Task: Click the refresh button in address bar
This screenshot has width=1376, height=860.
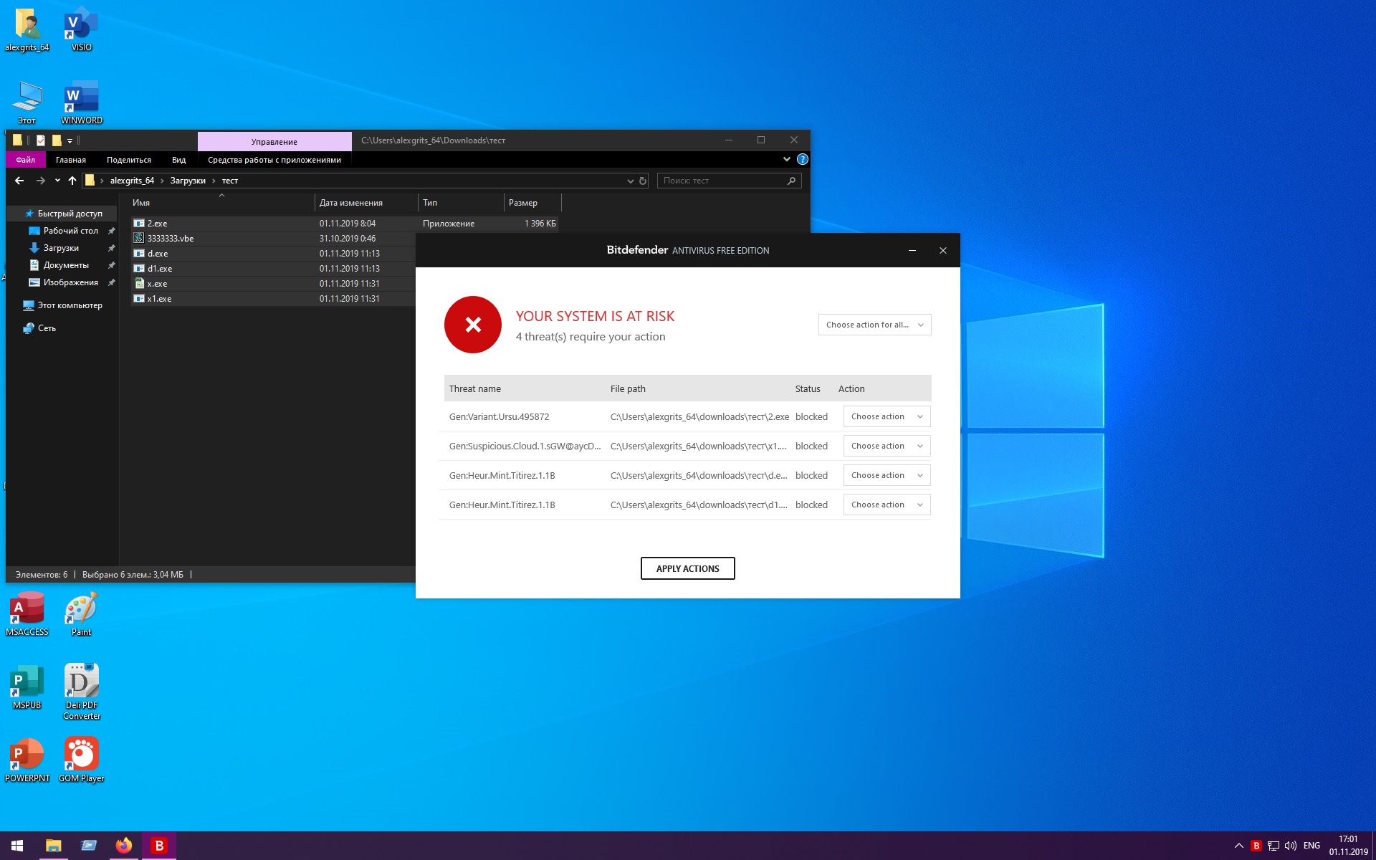Action: (643, 181)
